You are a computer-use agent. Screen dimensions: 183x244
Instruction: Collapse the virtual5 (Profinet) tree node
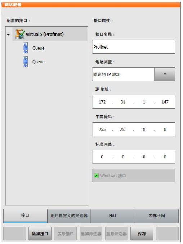coord(8,35)
